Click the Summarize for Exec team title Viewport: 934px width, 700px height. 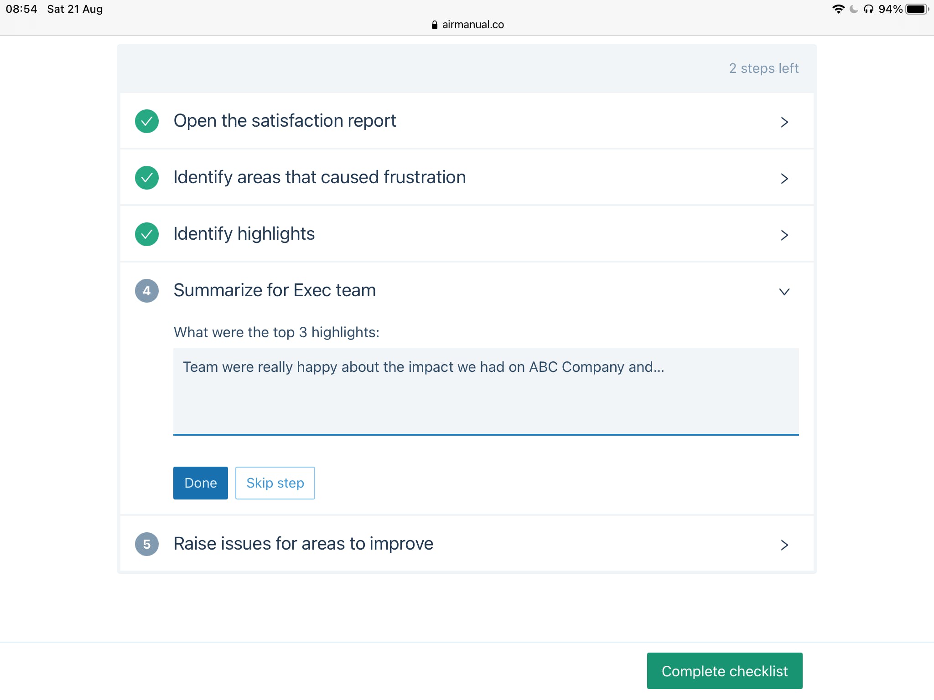click(275, 290)
